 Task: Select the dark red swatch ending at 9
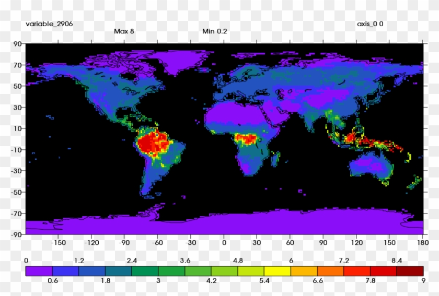pyautogui.click(x=410, y=271)
